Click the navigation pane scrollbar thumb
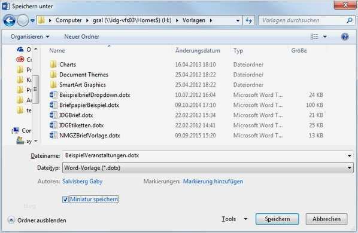This screenshot has height=233, width=358. click(x=35, y=90)
